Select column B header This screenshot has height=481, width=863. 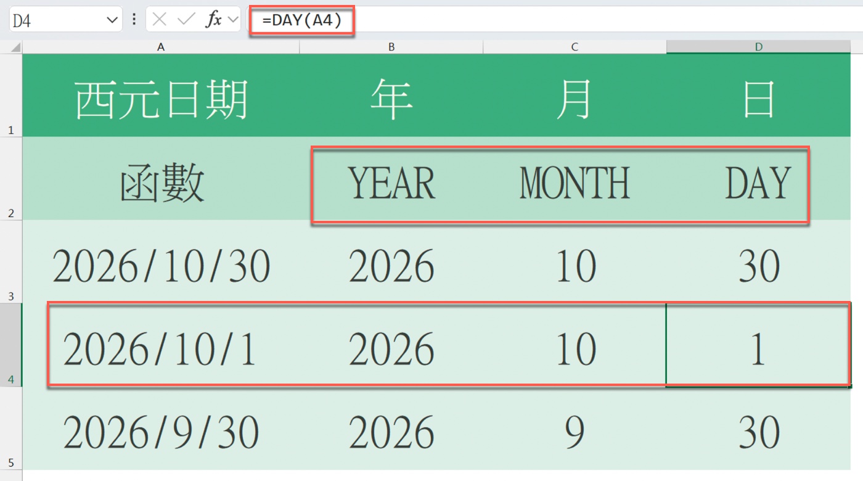391,47
